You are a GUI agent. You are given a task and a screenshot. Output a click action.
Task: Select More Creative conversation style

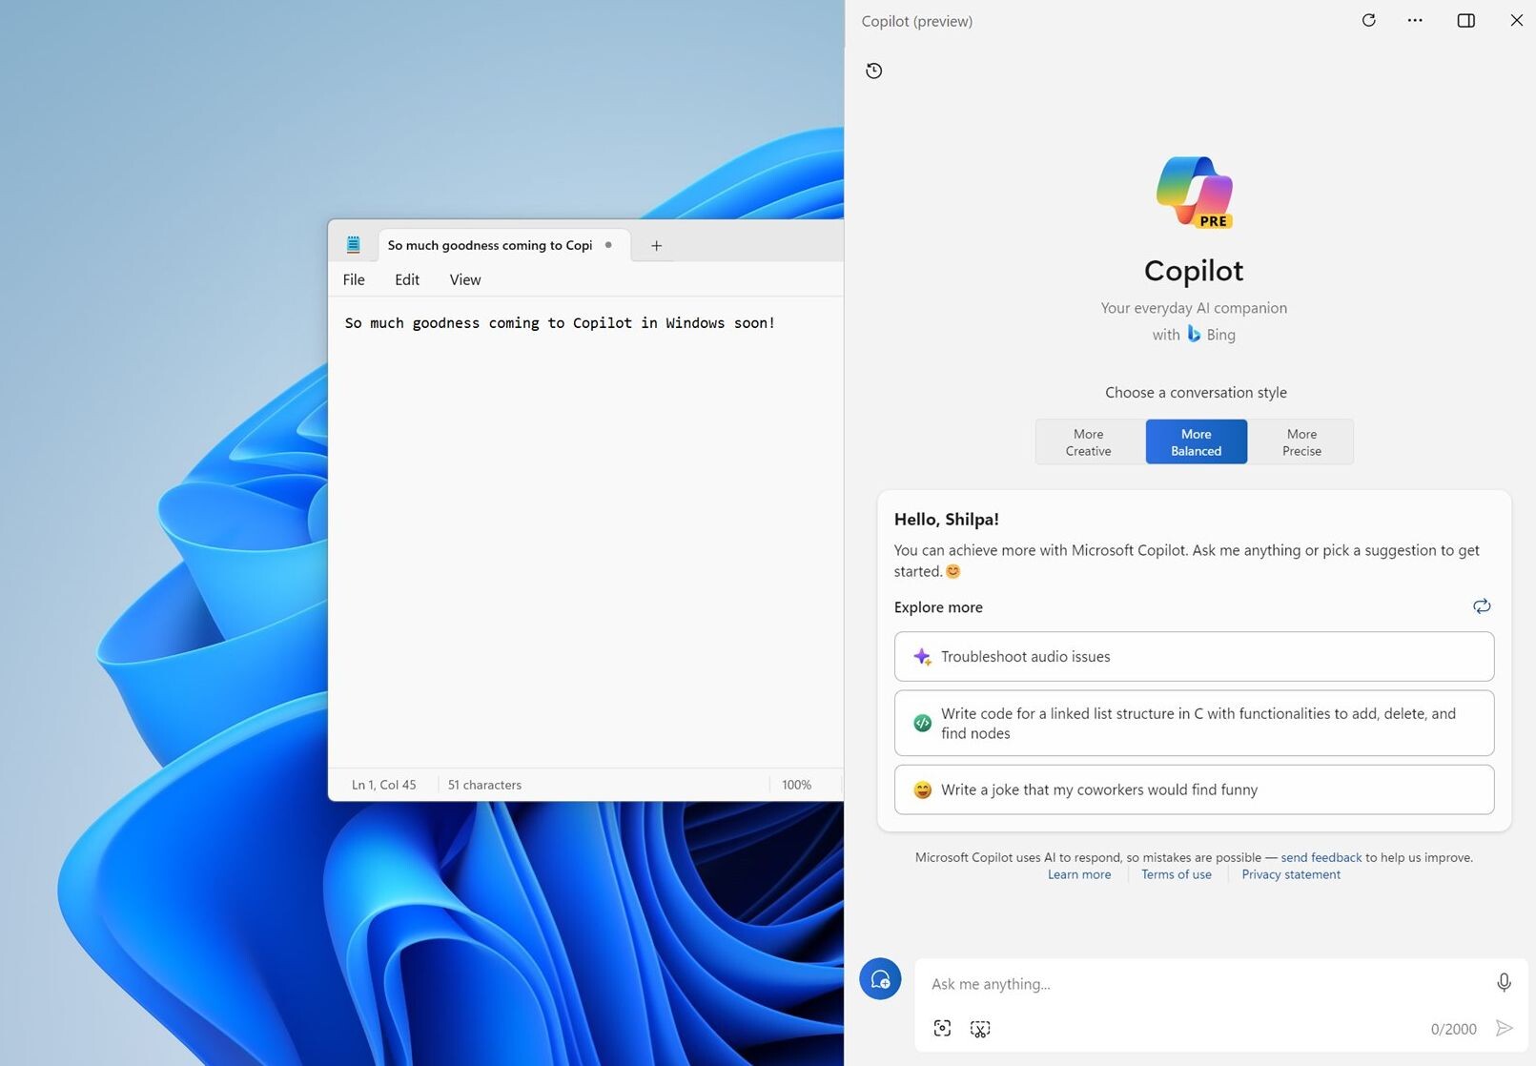point(1089,441)
